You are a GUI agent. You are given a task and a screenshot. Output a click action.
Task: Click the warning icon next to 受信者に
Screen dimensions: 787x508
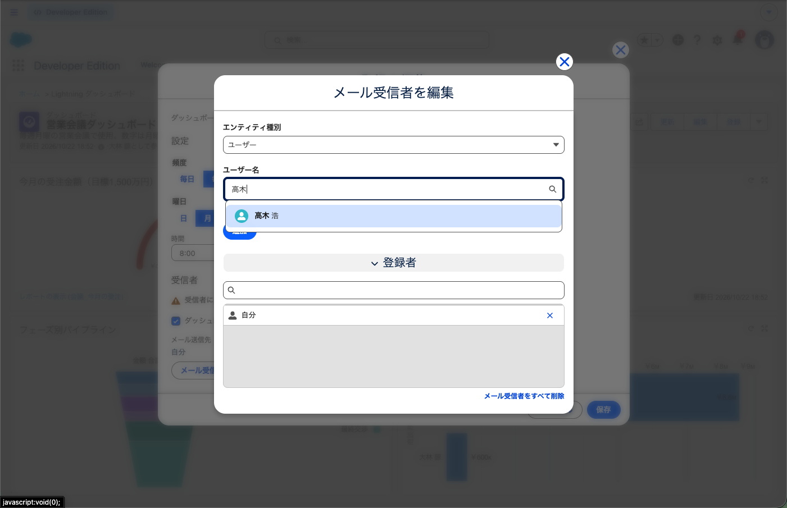[176, 300]
